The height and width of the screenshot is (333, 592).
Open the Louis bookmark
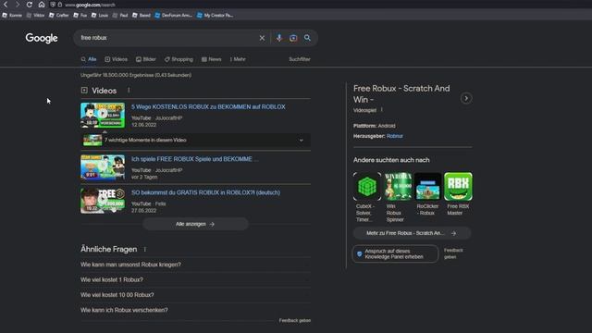(x=100, y=16)
